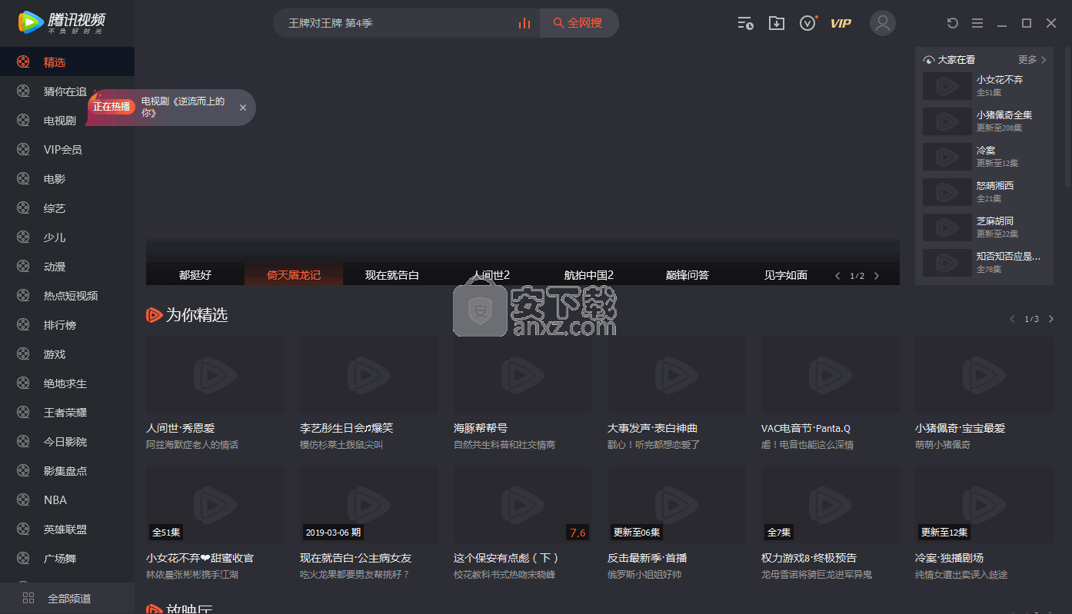This screenshot has height=614, width=1072.
Task: Close the 正在热播 popup tip
Action: [x=243, y=108]
